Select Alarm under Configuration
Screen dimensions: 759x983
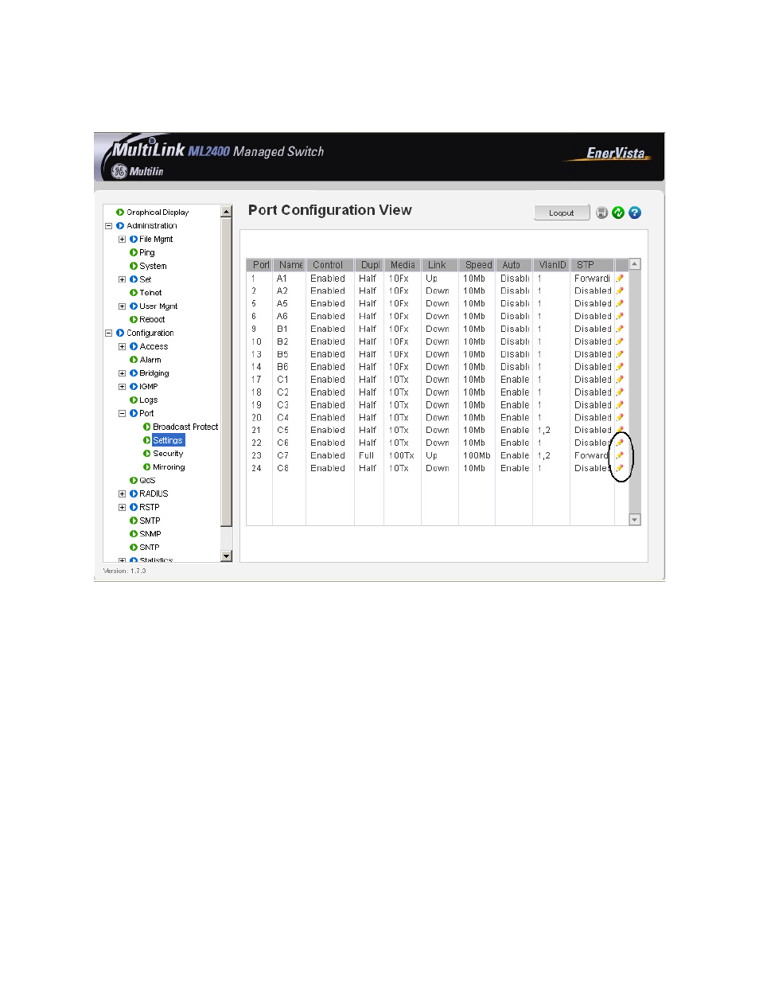(x=150, y=361)
